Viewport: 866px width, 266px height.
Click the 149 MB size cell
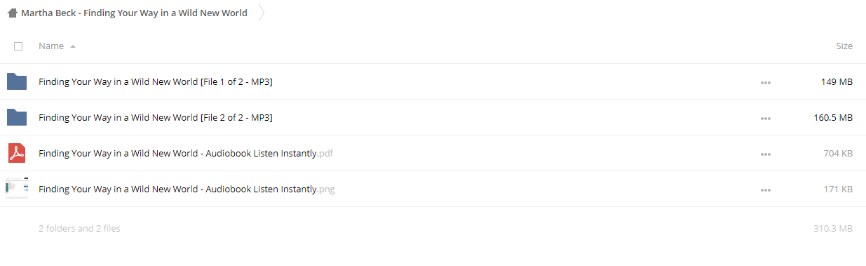click(837, 81)
